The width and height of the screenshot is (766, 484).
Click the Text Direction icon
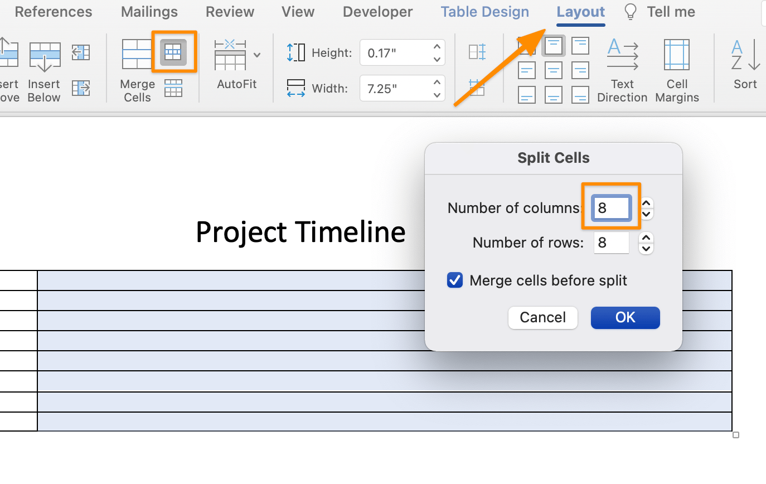622,55
